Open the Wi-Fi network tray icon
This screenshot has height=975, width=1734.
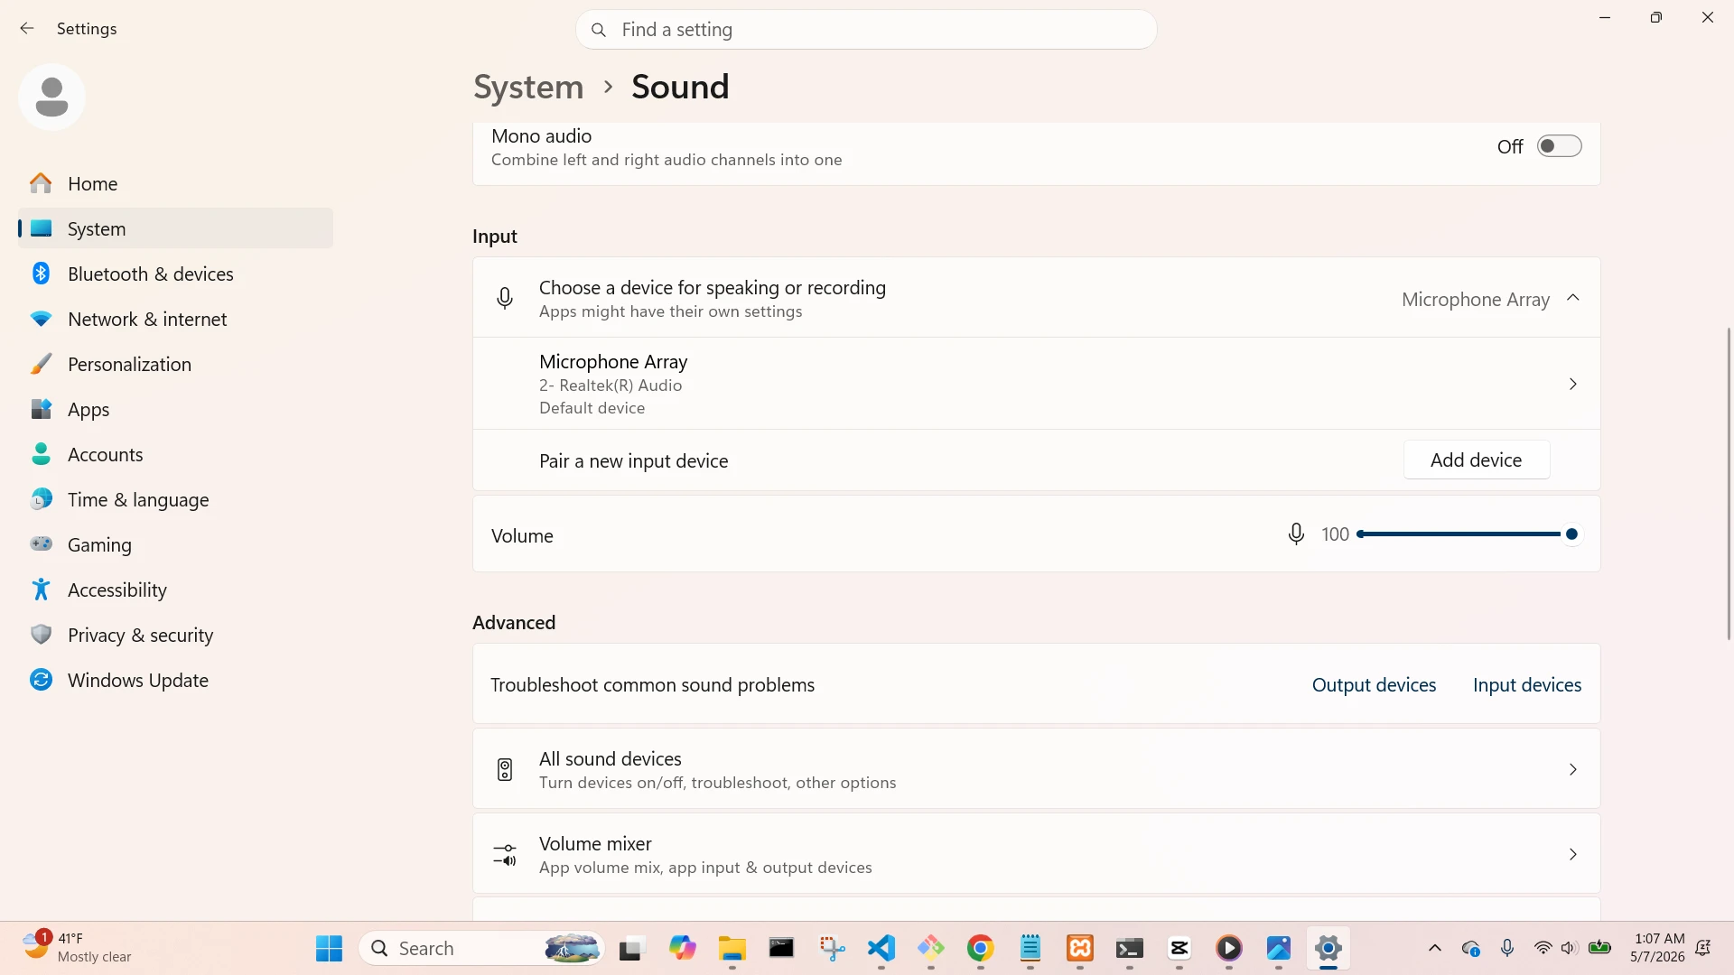tap(1543, 948)
